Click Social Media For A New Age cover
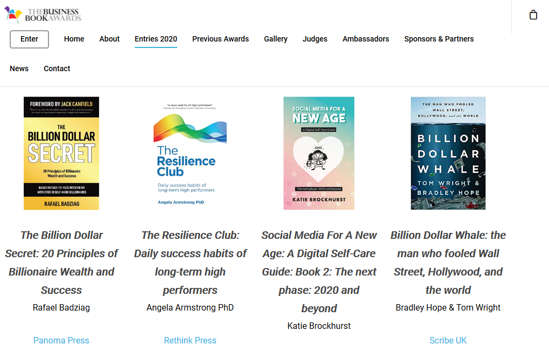Screen dimensions: 549x351 318,154
